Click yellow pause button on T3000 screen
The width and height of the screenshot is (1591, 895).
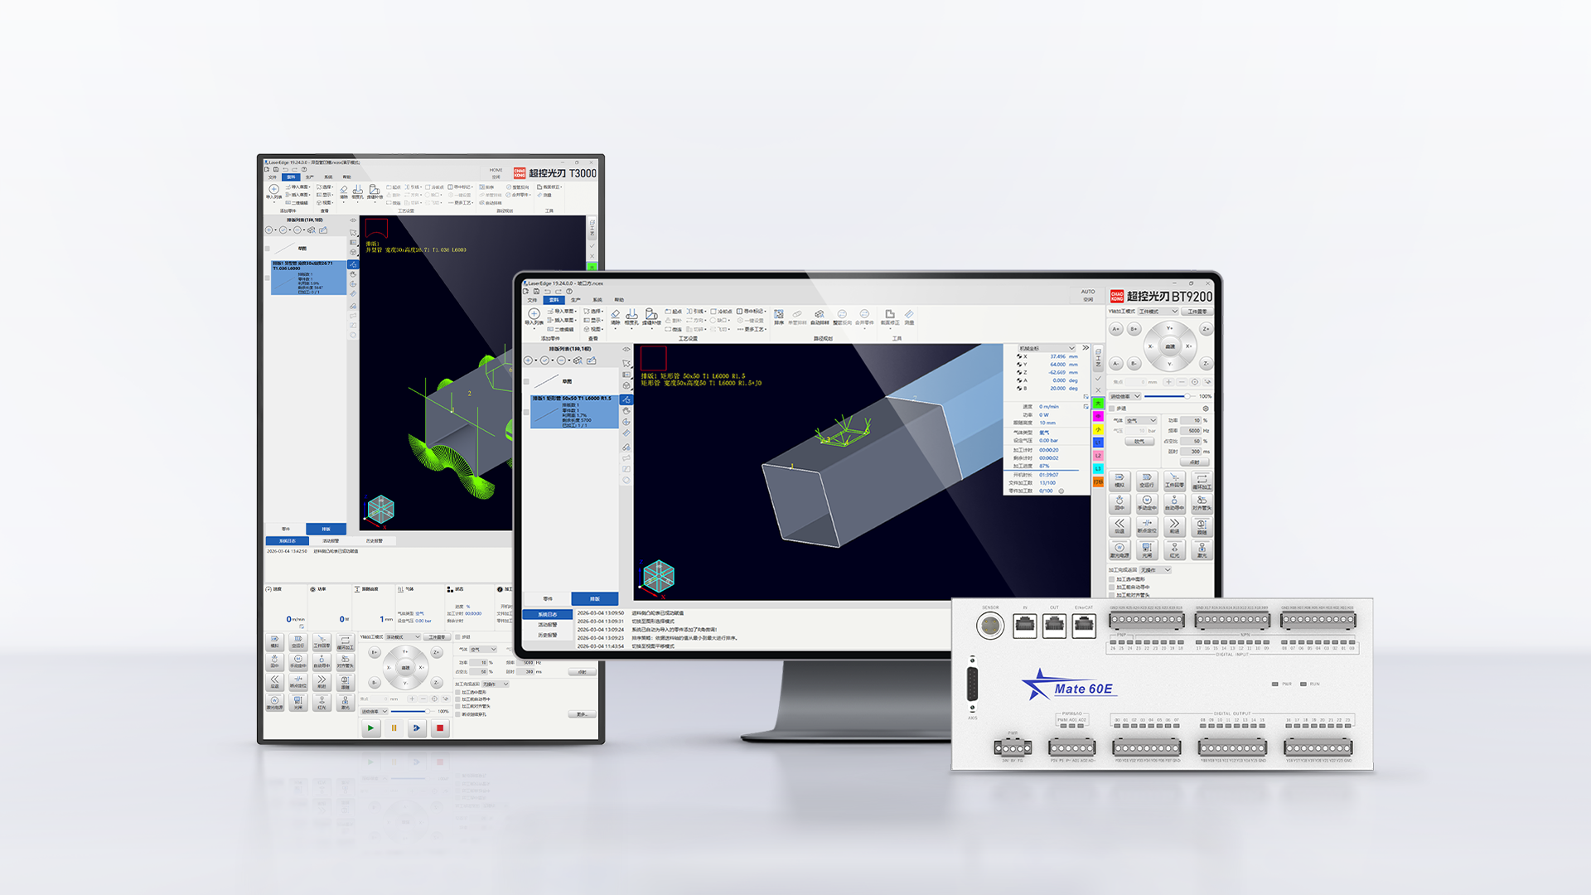[394, 728]
